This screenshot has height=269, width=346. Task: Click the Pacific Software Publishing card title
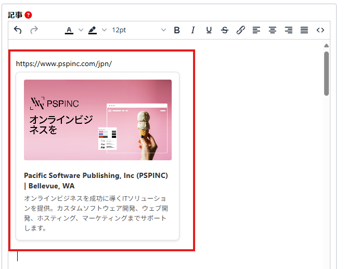pos(96,181)
